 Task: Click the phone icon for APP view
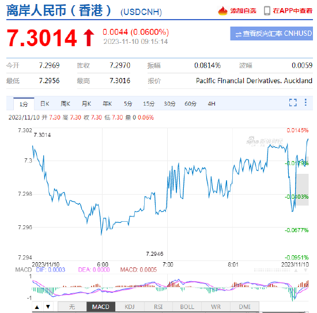click(267, 11)
